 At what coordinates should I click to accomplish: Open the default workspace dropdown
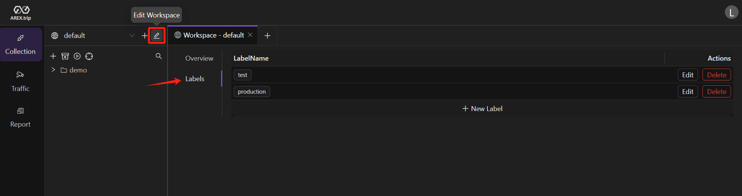pos(93,36)
